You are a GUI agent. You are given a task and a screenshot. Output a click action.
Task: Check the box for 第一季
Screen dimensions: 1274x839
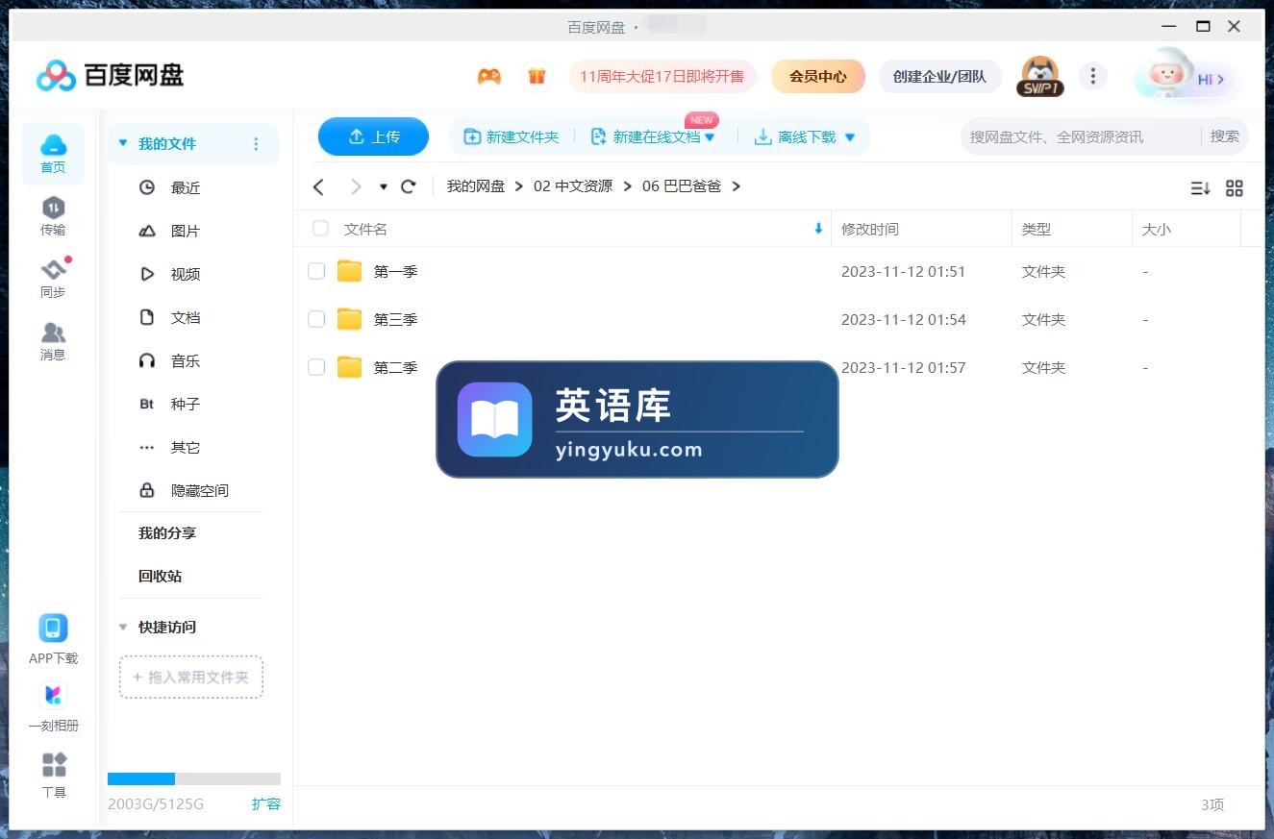click(x=316, y=271)
